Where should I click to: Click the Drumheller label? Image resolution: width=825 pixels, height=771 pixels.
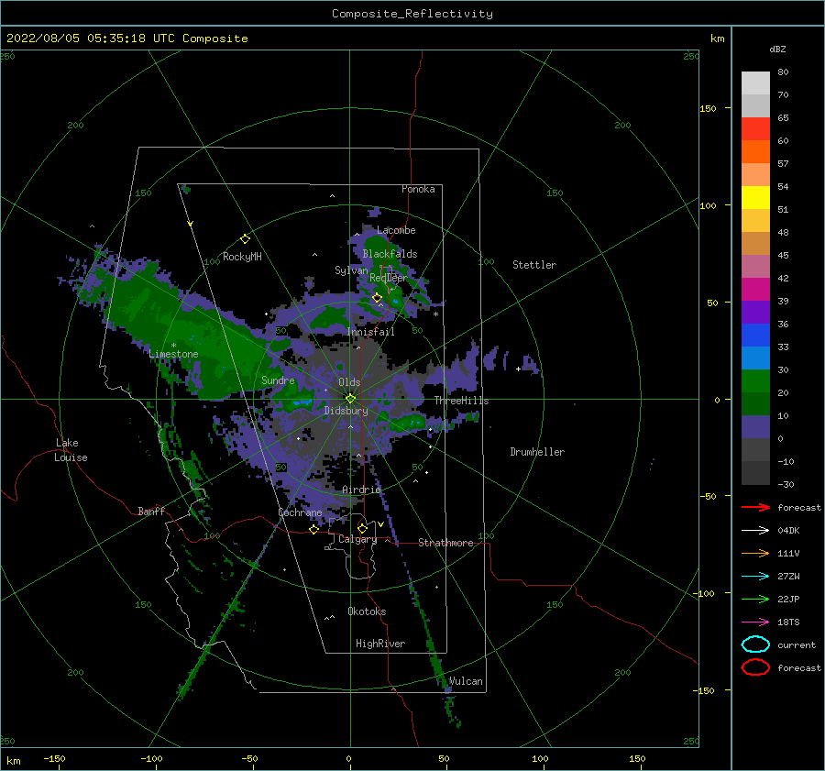537,452
